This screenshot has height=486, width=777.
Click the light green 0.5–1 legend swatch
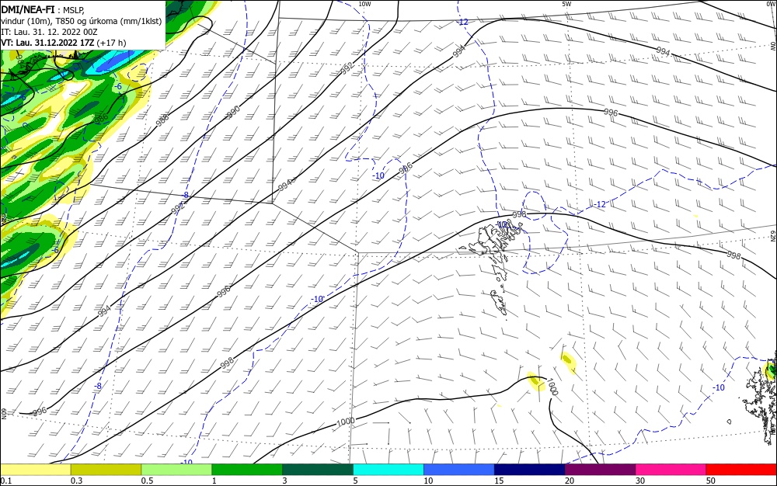[x=176, y=470]
